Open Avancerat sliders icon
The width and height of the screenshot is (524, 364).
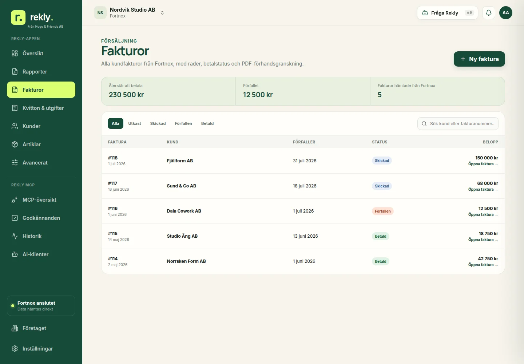coord(15,163)
